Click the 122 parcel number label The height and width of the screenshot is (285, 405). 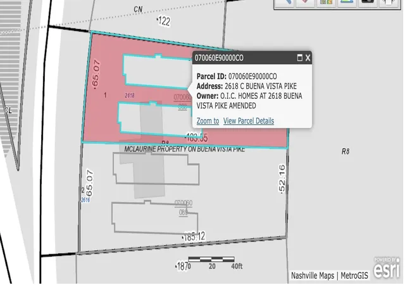163,21
